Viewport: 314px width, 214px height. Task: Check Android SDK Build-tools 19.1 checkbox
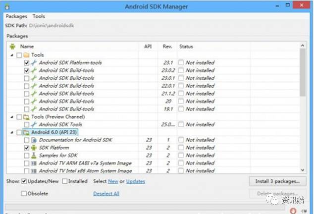click(x=26, y=109)
